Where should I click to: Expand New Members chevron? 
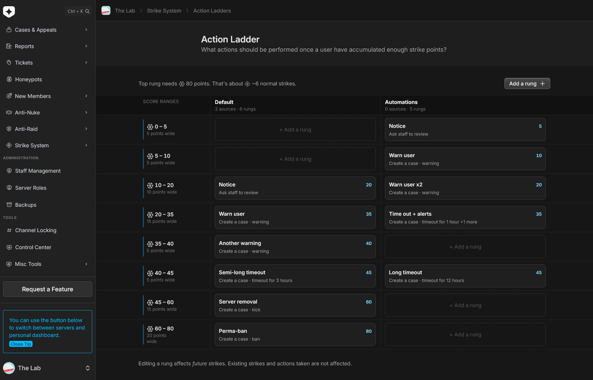tap(86, 96)
